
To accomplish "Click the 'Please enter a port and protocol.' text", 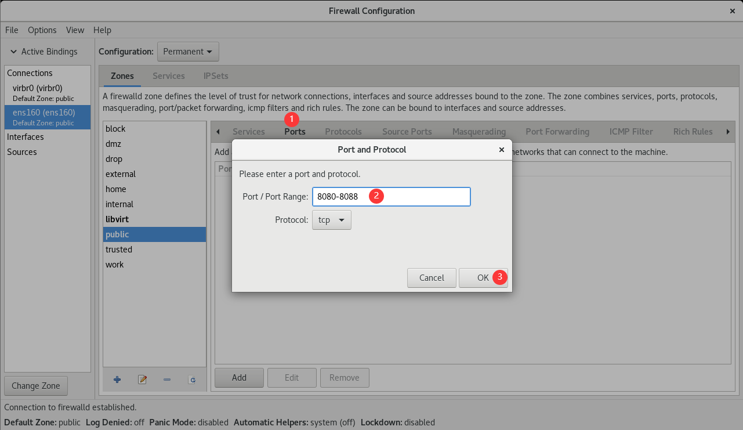I will coord(300,174).
